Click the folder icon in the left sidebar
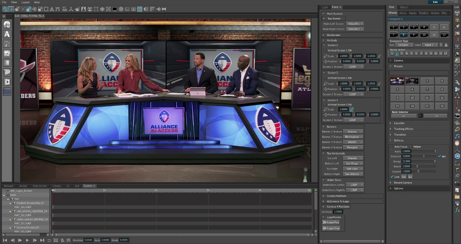 tap(7, 72)
